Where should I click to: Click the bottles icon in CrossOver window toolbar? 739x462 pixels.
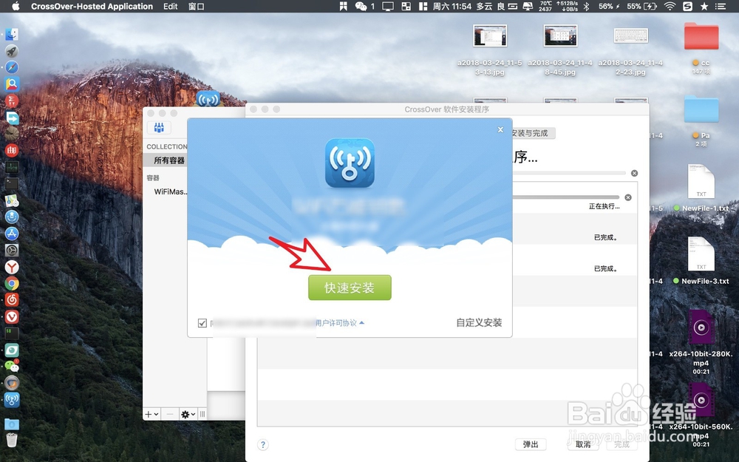coord(160,128)
